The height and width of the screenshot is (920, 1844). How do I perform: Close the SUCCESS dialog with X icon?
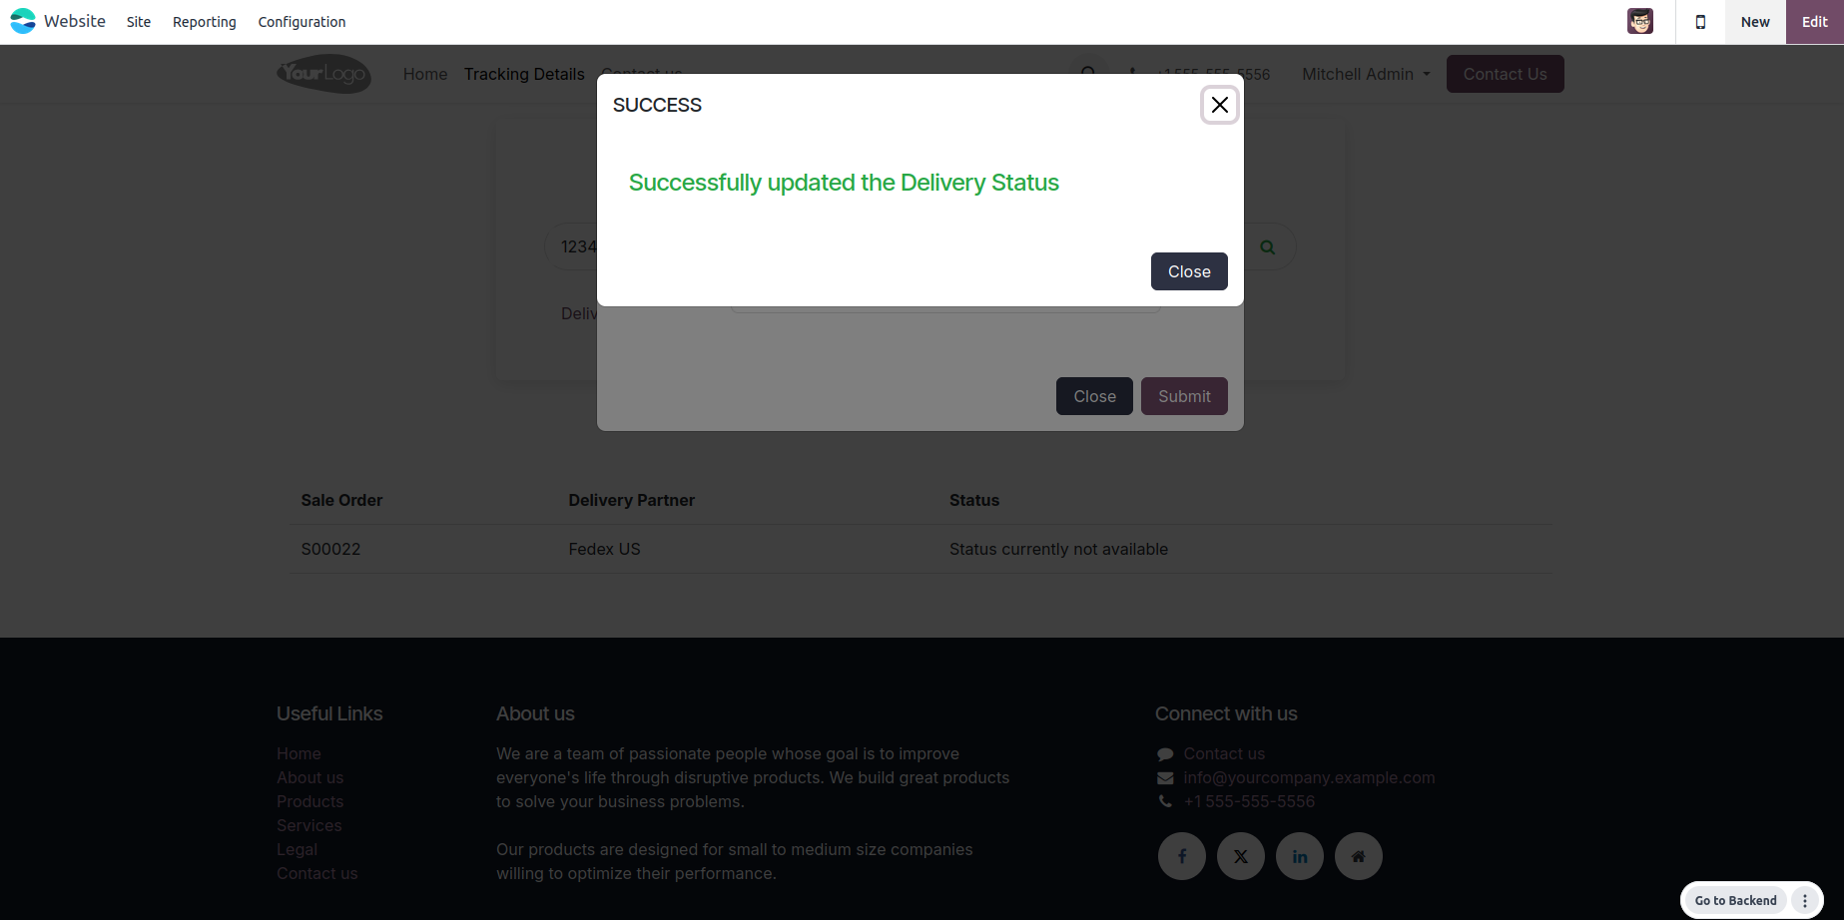1219,105
